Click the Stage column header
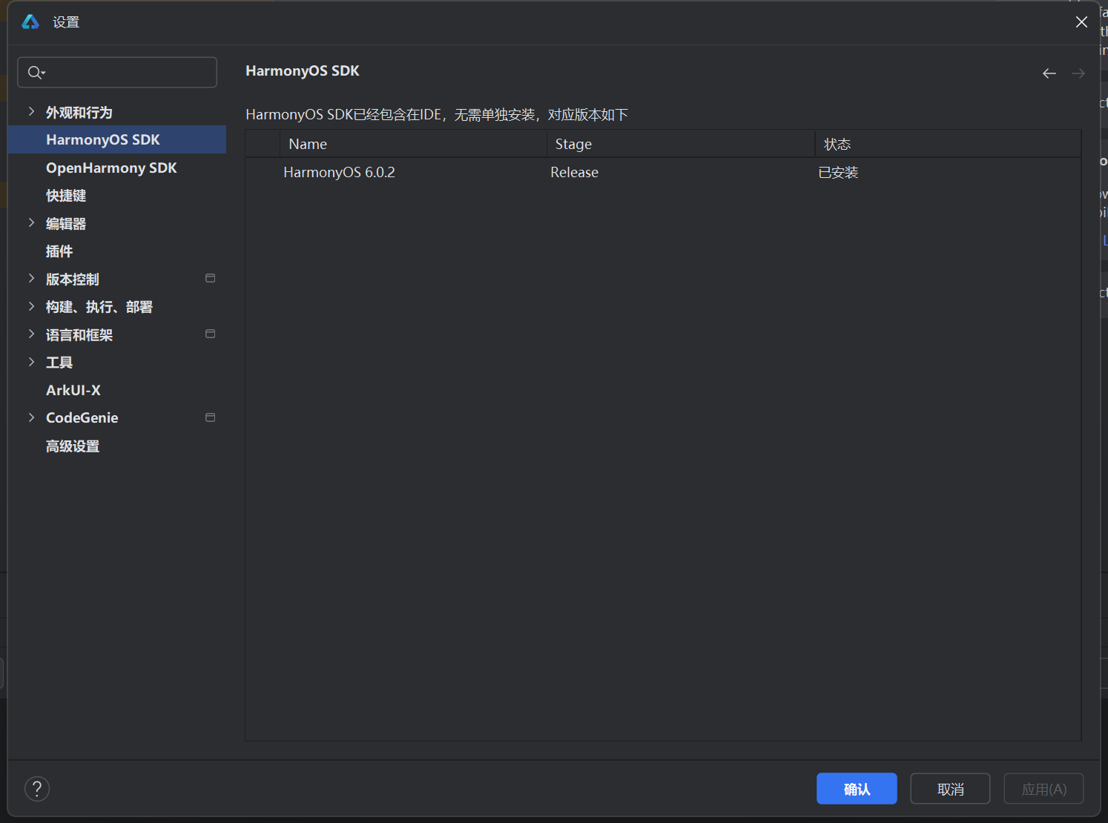 [681, 144]
